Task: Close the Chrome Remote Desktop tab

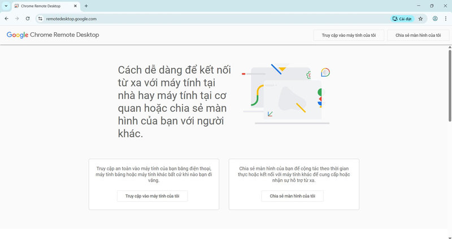Action: tap(76, 6)
